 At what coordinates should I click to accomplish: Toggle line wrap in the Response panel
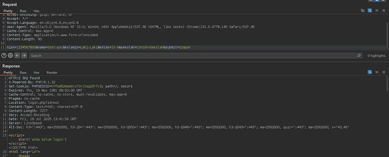[370, 72]
